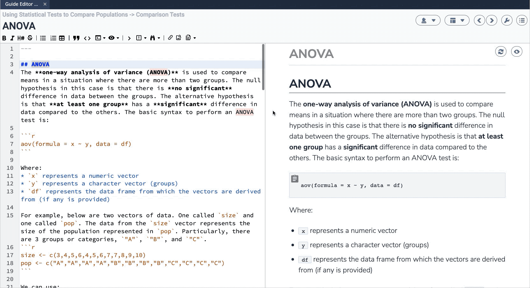
Task: Click the line 'aov(formula = x ~ y, data = df)' in editor
Action: [76, 144]
